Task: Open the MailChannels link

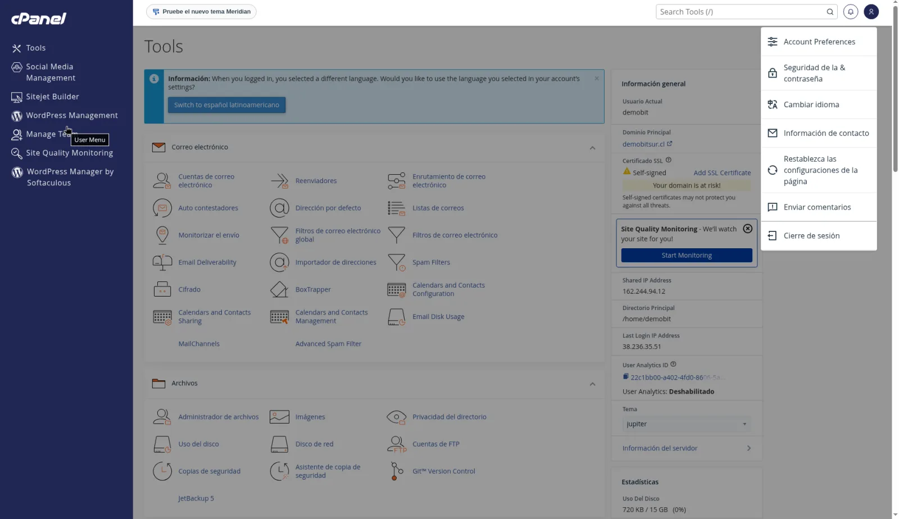Action: coord(199,344)
